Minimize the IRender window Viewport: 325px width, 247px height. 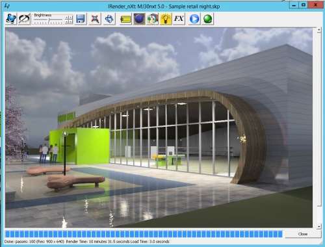point(294,5)
